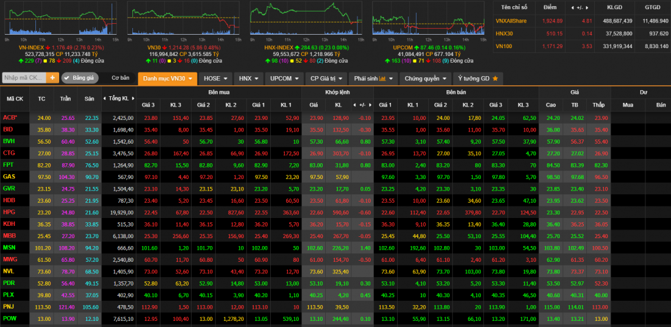The height and width of the screenshot is (327, 671).
Task: Open the FPT stock symbol
Action: click(8, 164)
